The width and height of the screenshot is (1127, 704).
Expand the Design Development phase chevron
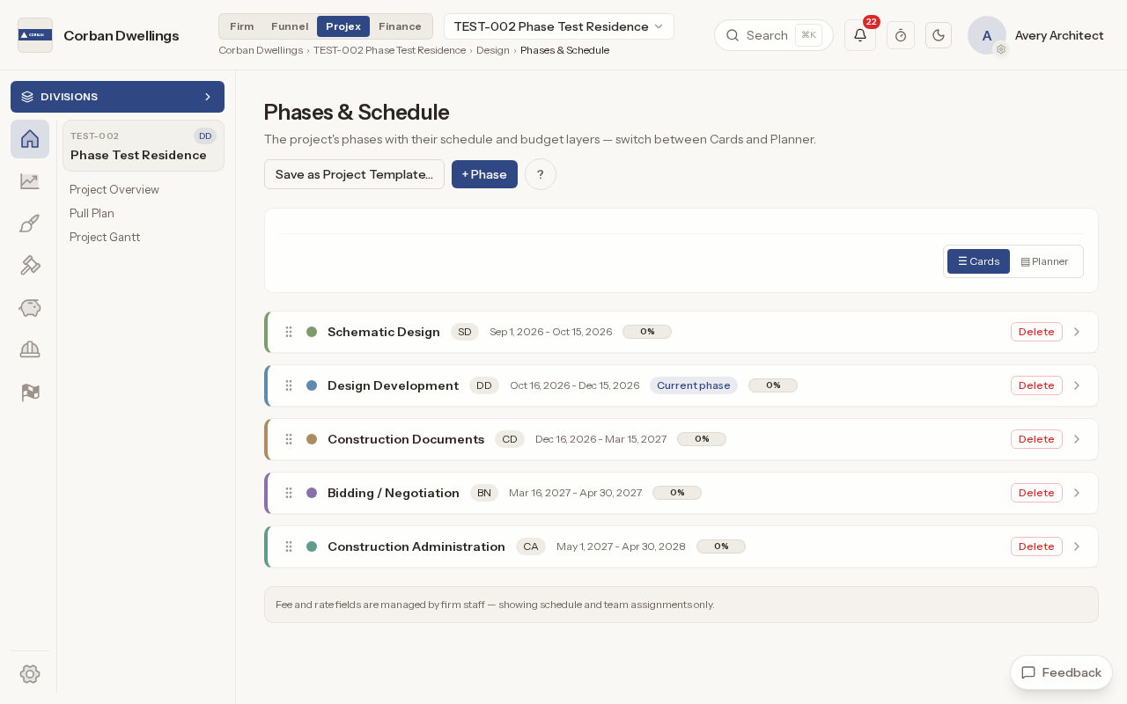[1076, 385]
